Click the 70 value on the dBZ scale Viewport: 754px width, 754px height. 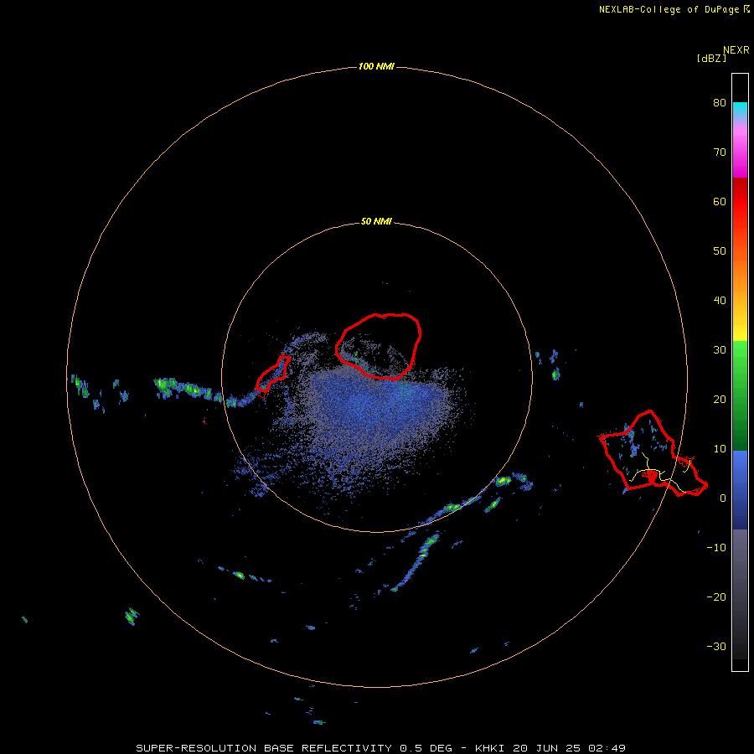(x=720, y=152)
